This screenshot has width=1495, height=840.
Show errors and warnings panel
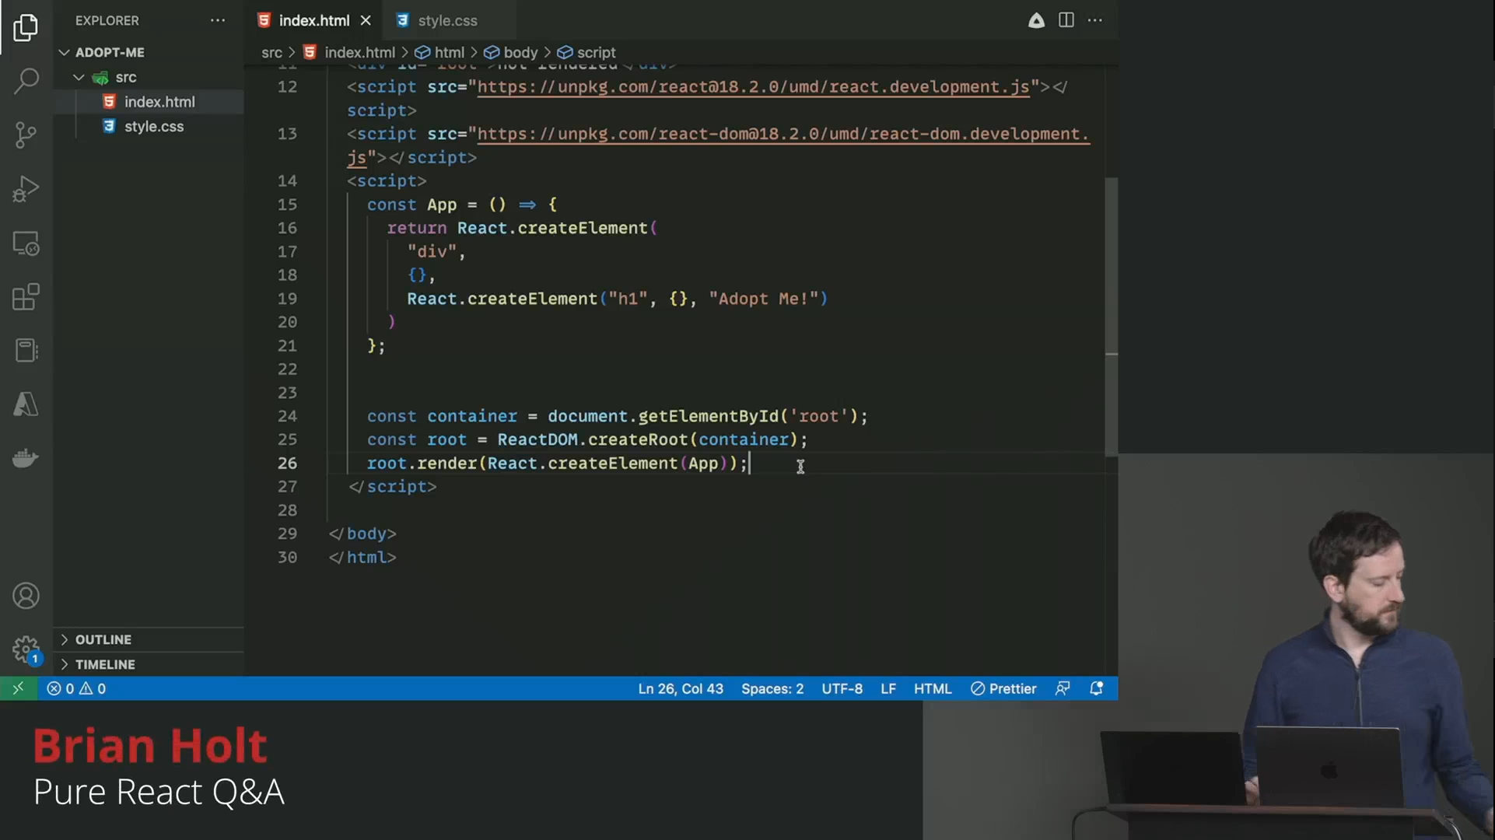pyautogui.click(x=76, y=689)
